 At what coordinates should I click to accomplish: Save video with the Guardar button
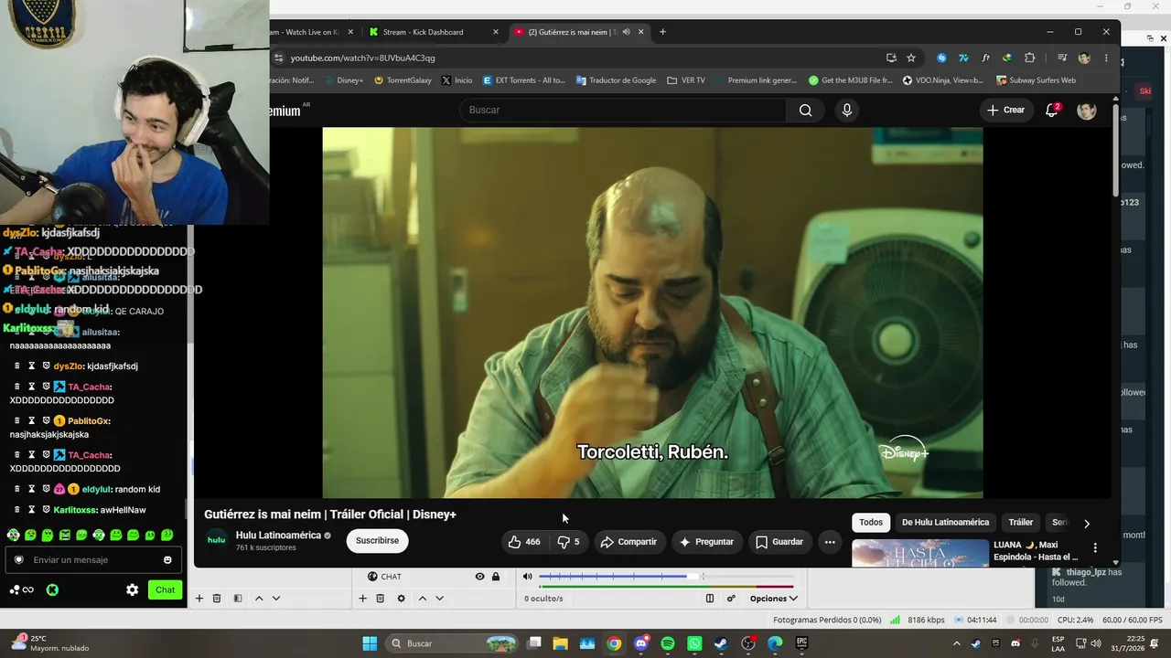pyautogui.click(x=779, y=542)
